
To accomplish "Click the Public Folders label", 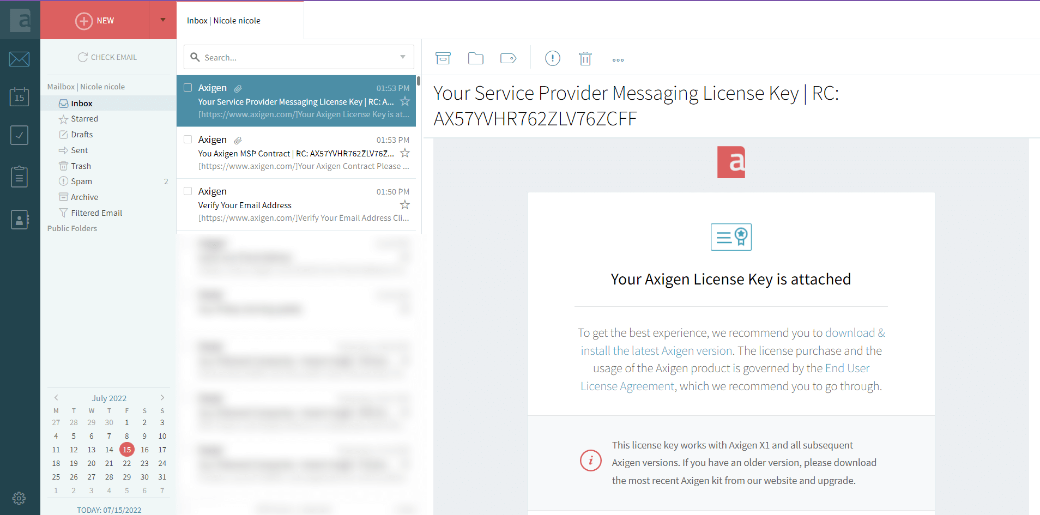I will point(72,228).
